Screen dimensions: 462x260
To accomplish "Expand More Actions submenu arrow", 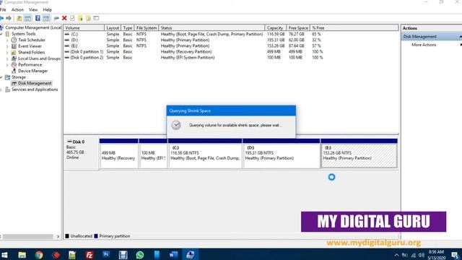I will pos(461,45).
